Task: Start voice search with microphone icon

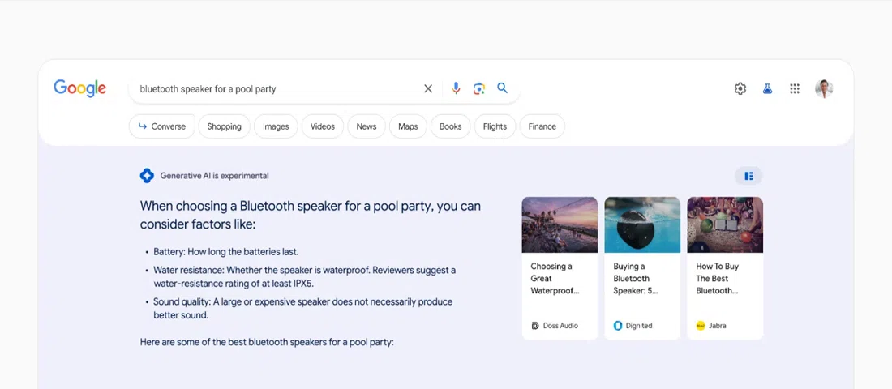Action: click(456, 88)
